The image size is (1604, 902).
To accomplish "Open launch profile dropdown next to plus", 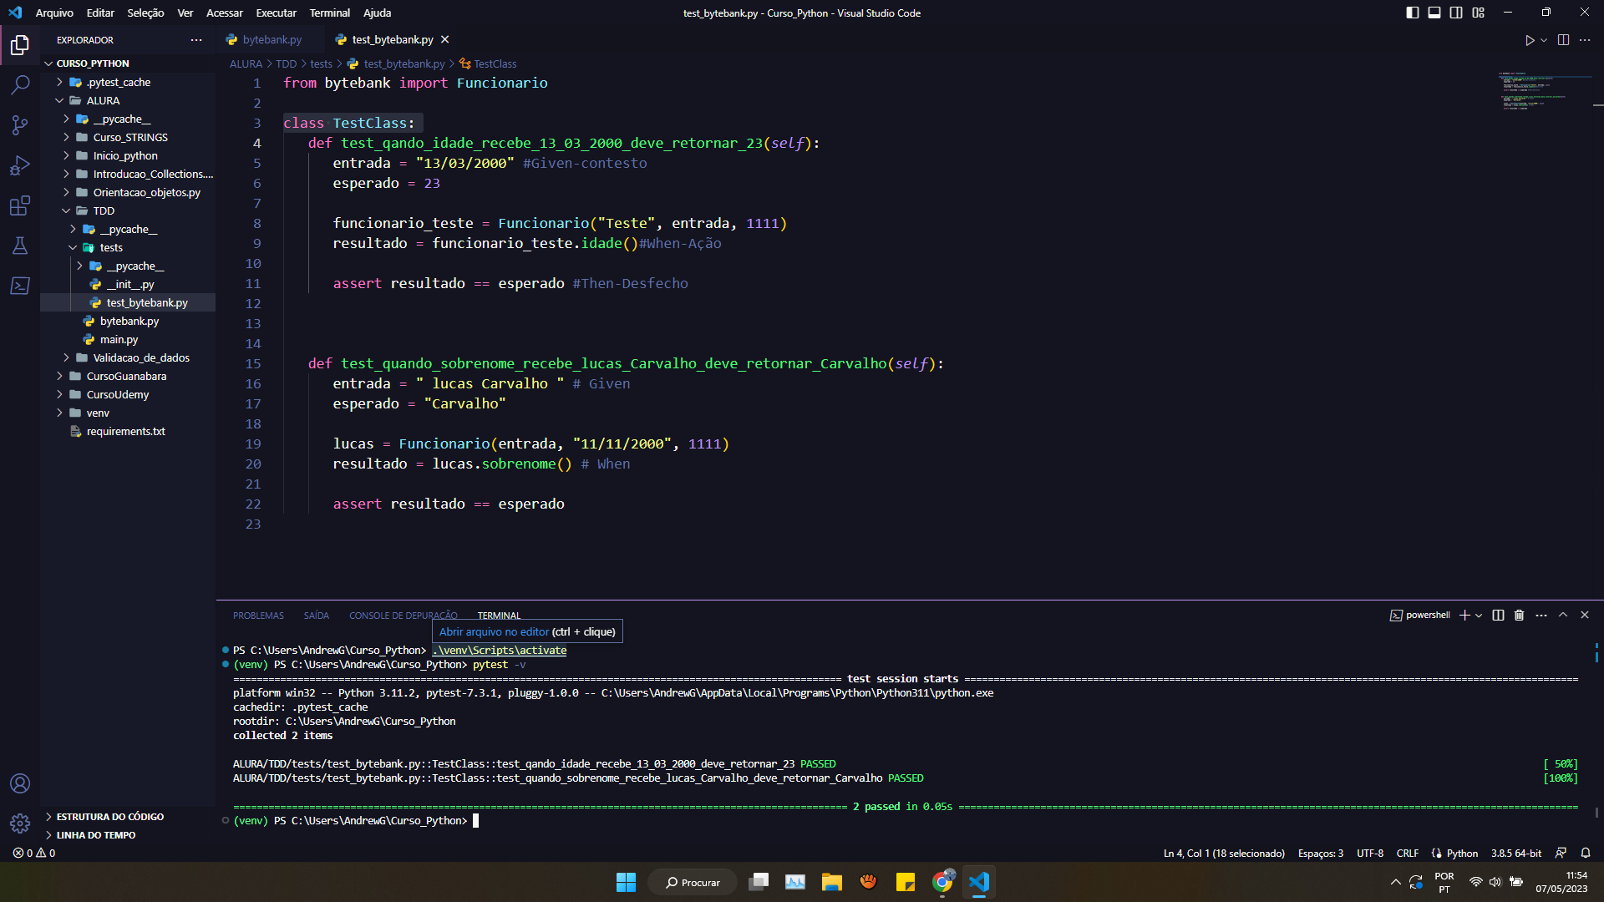I will [1479, 615].
